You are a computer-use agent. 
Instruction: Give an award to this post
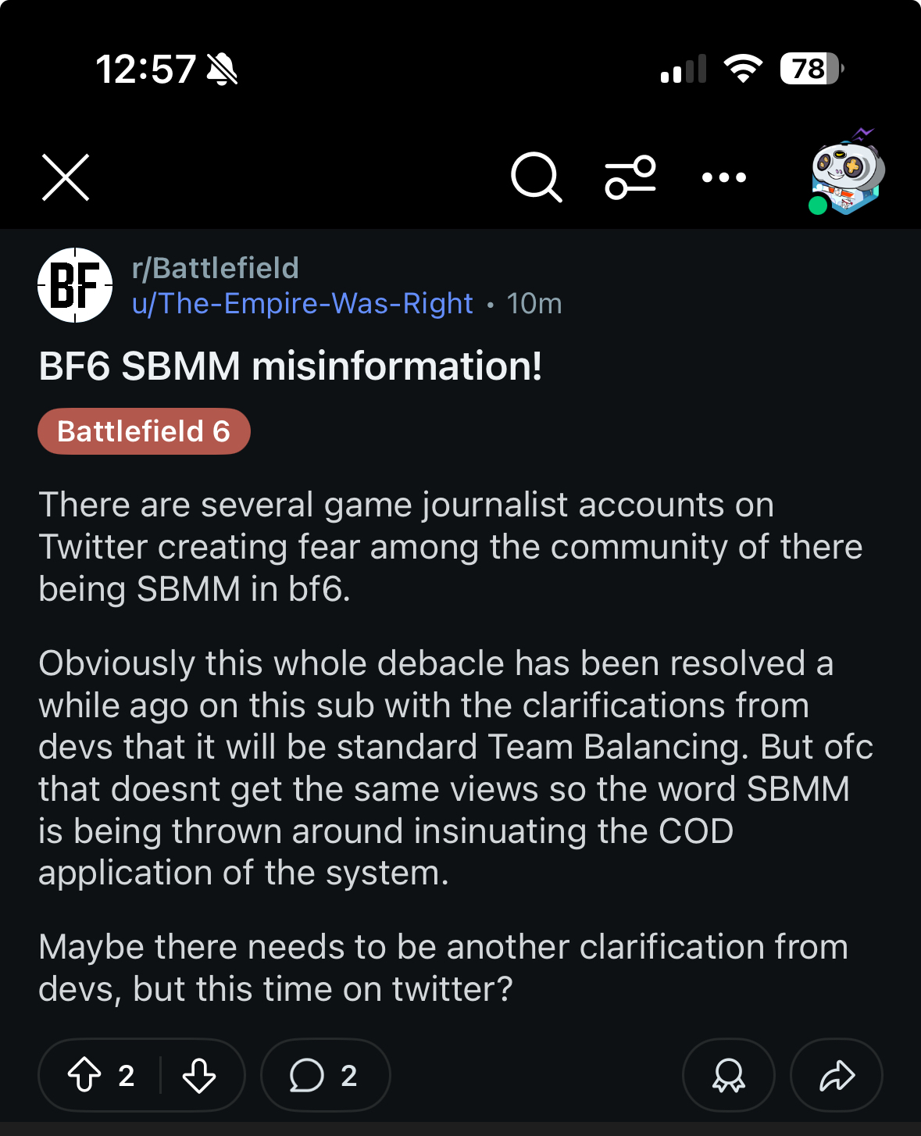coord(728,1075)
